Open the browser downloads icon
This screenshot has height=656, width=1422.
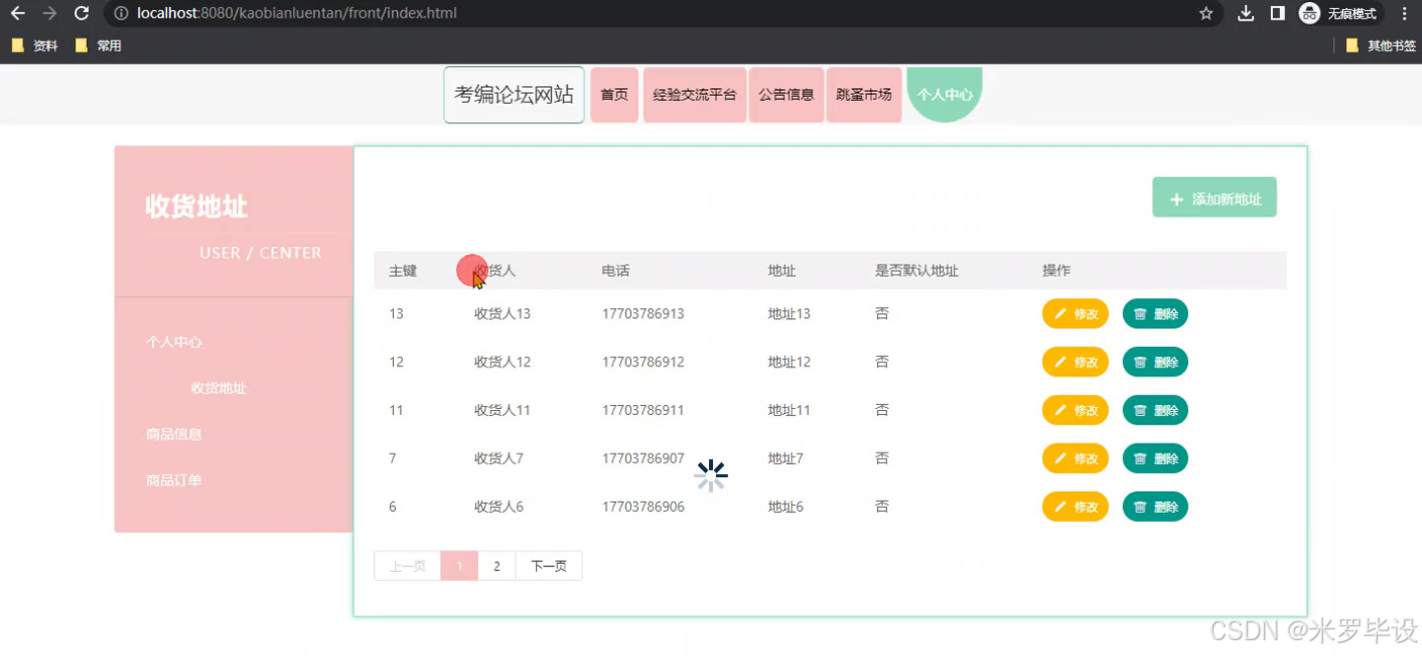pos(1246,14)
